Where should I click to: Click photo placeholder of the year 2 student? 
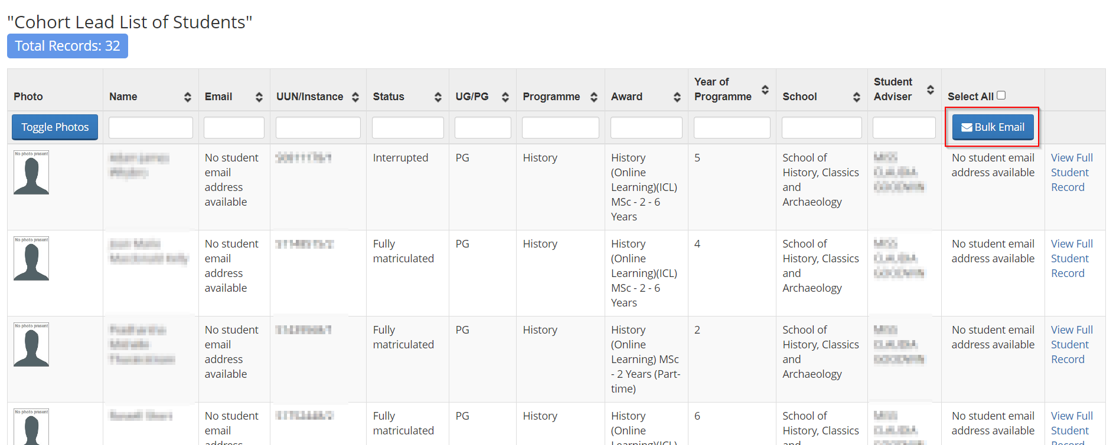[31, 344]
